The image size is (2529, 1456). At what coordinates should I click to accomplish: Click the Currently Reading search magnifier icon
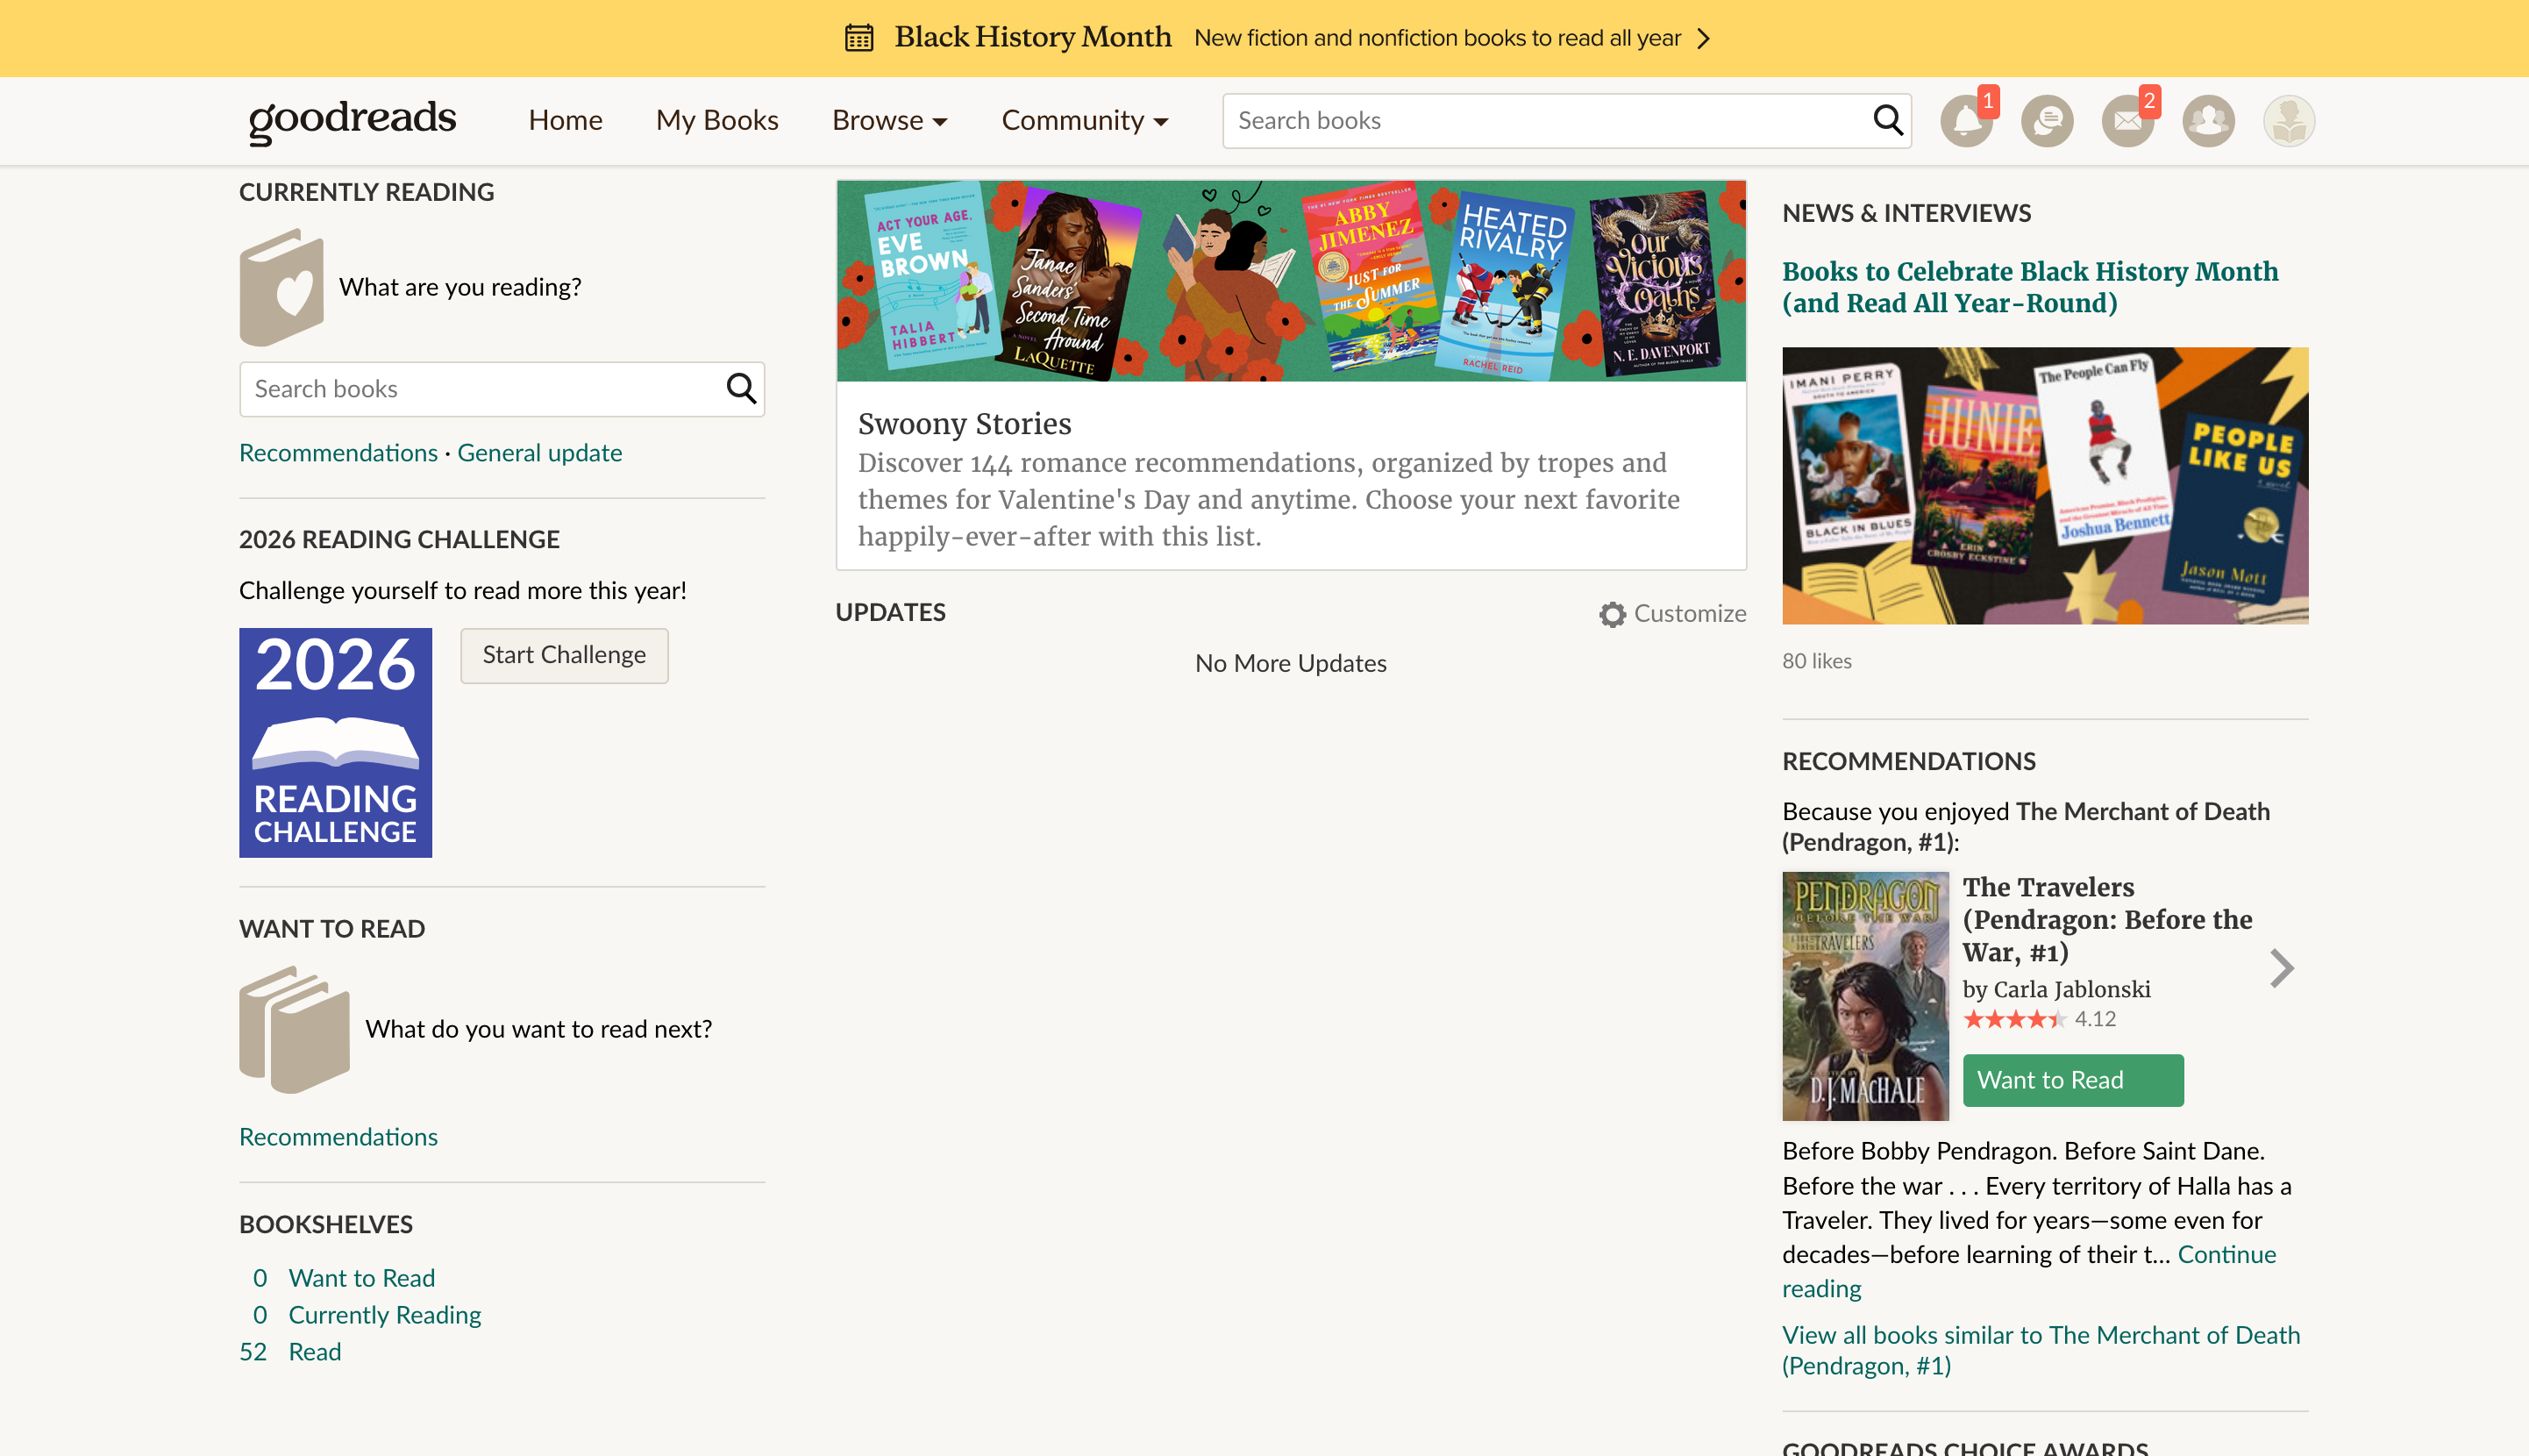[741, 388]
